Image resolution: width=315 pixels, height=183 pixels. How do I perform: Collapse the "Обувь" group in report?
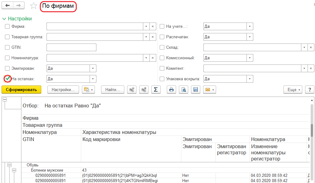[x=9, y=165]
